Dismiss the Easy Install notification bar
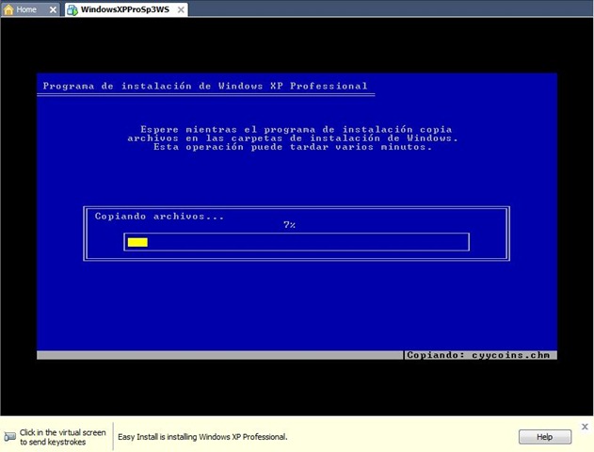Image resolution: width=594 pixels, height=452 pixels. [x=585, y=427]
